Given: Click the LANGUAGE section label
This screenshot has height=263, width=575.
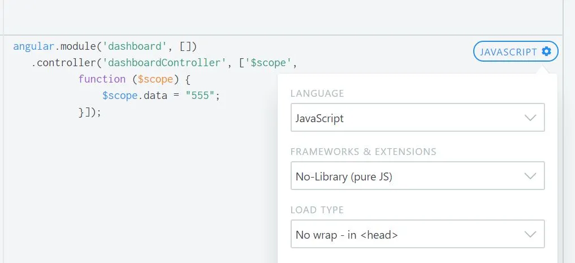Looking at the screenshot, I should pos(317,93).
